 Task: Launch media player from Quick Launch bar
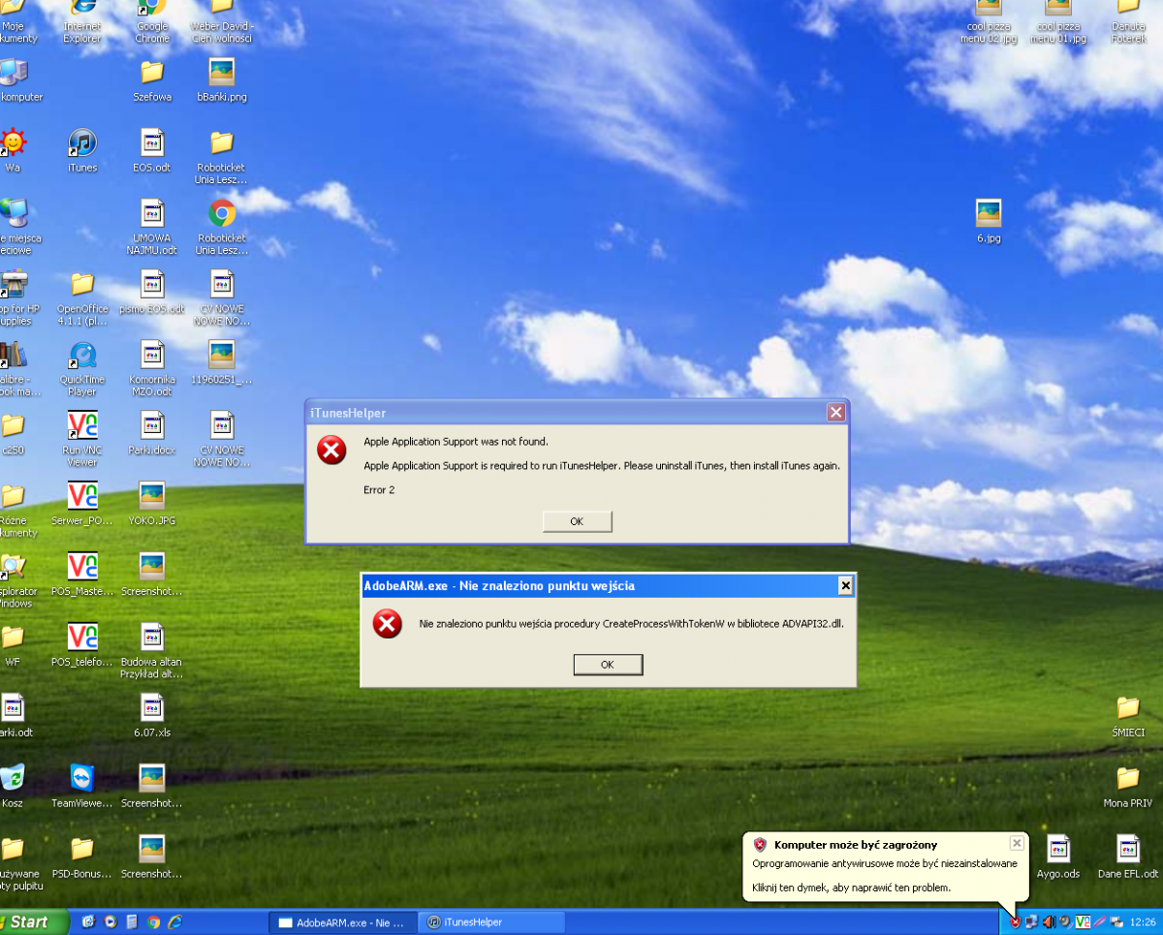pos(110,922)
